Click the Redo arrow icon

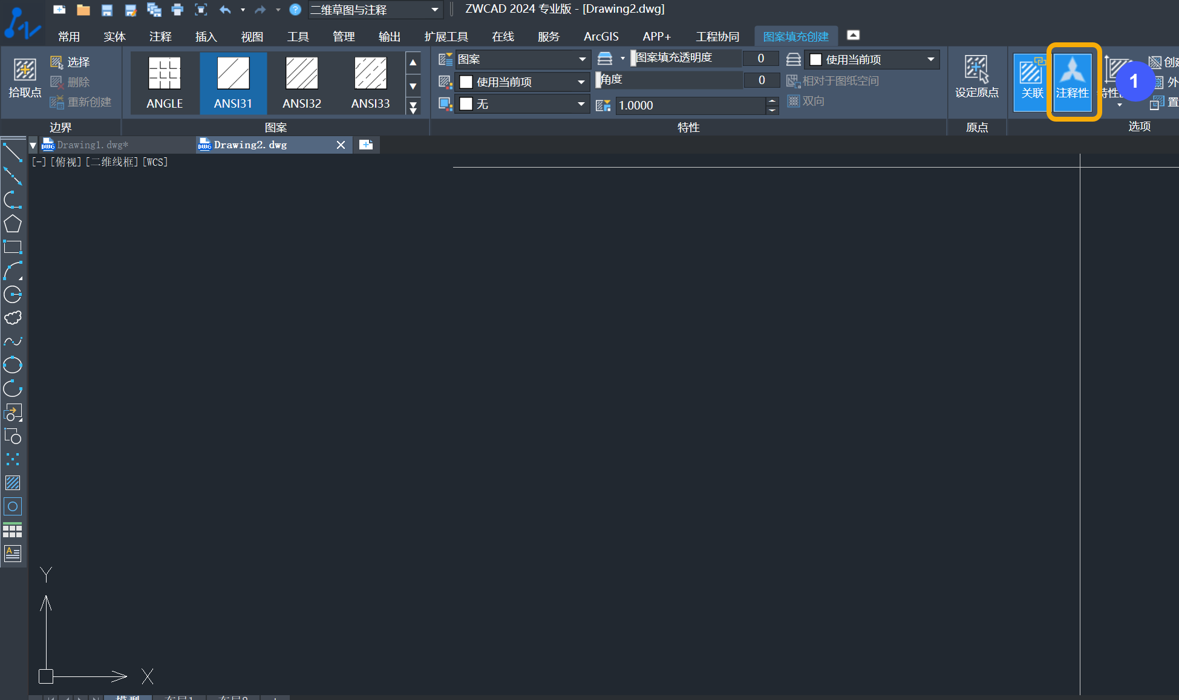tap(260, 10)
